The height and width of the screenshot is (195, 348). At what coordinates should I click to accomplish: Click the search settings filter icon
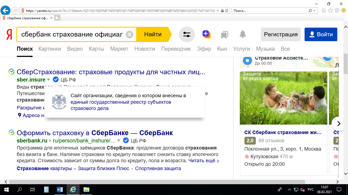point(187,34)
